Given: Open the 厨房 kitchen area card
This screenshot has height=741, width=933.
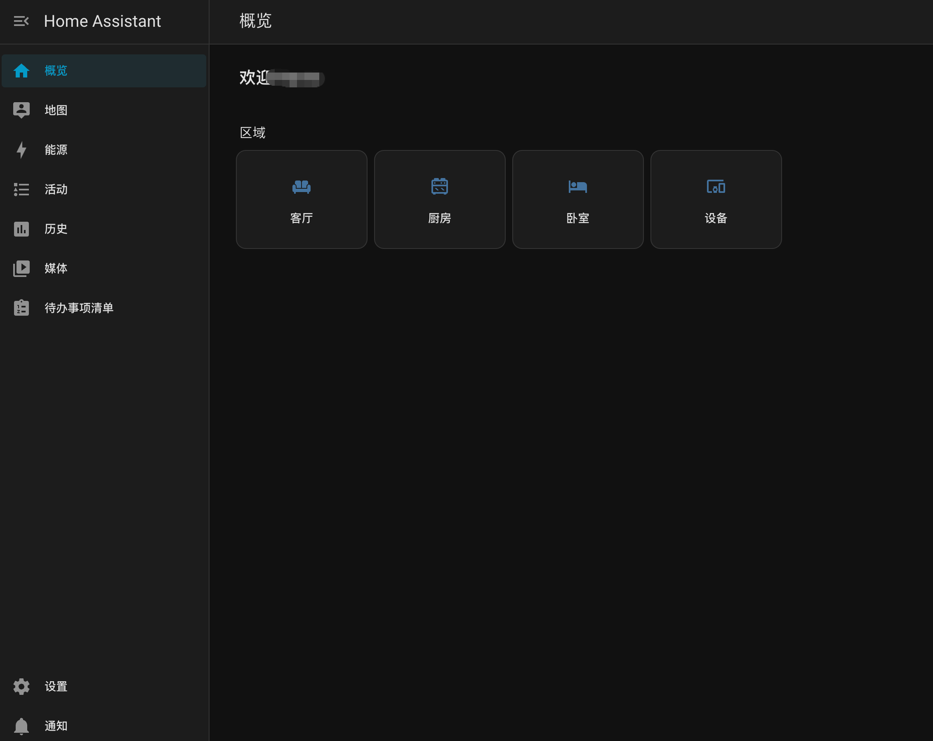Looking at the screenshot, I should [x=440, y=200].
